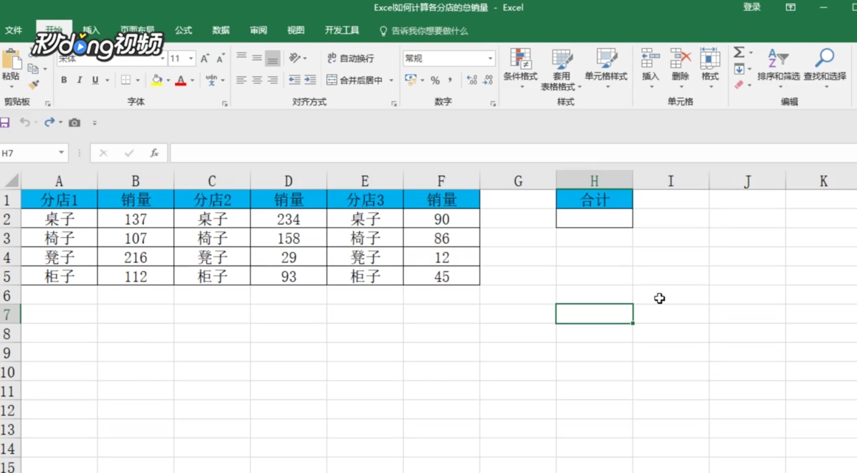
Task: Click 登录 sign in link
Action: (x=752, y=7)
